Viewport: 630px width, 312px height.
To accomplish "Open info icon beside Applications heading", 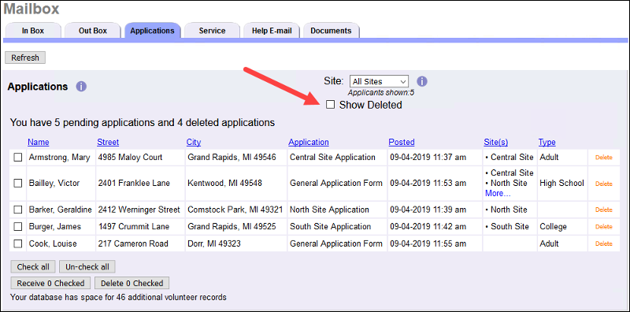I will (x=81, y=87).
